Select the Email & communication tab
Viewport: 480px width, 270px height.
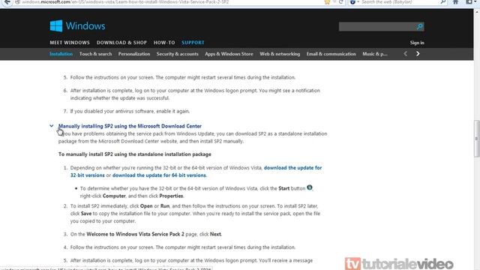tap(331, 54)
